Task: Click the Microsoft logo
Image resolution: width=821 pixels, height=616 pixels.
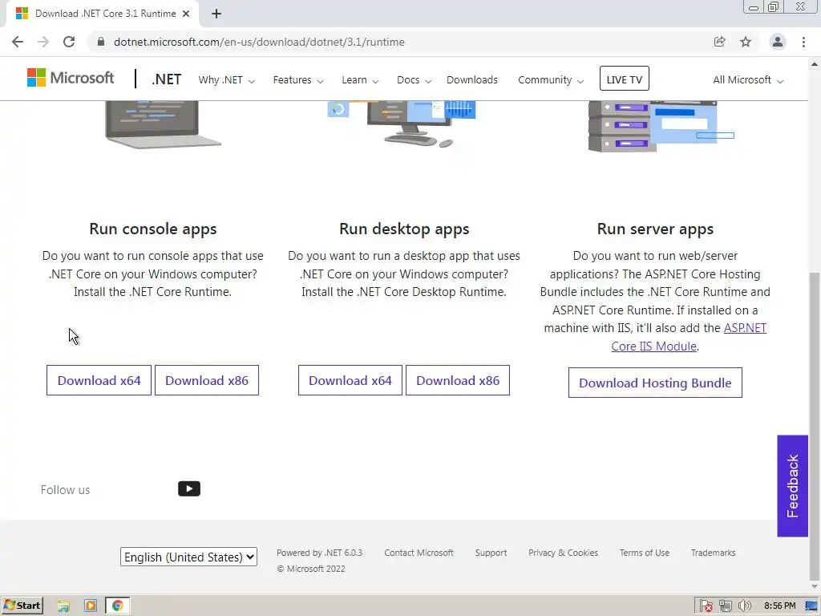Action: [71, 78]
